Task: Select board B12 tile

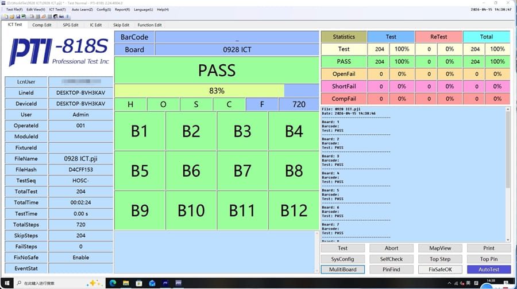Action: 294,210
